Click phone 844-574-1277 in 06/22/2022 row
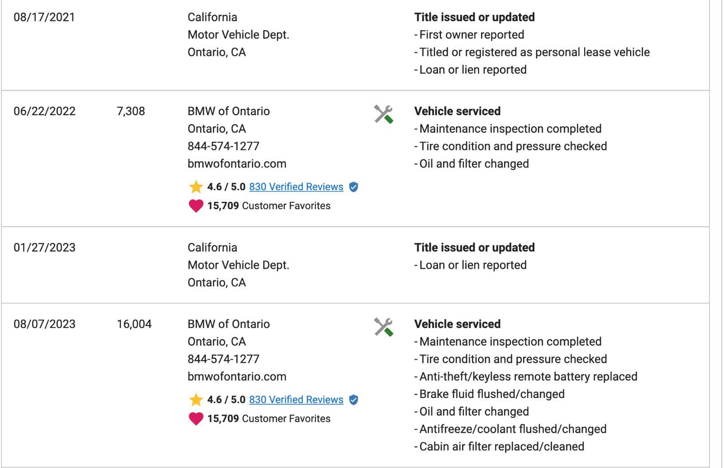Image resolution: width=724 pixels, height=468 pixels. point(224,146)
